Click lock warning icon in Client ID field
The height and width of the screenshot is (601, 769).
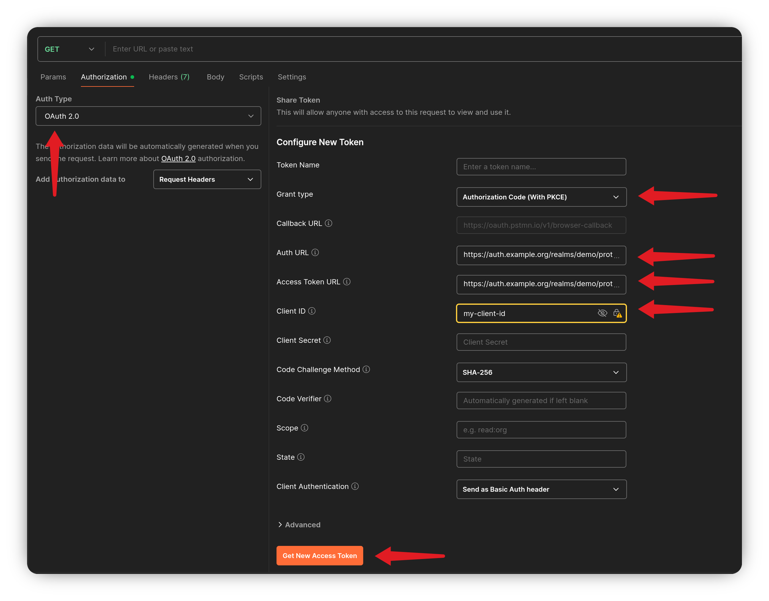[x=617, y=313]
